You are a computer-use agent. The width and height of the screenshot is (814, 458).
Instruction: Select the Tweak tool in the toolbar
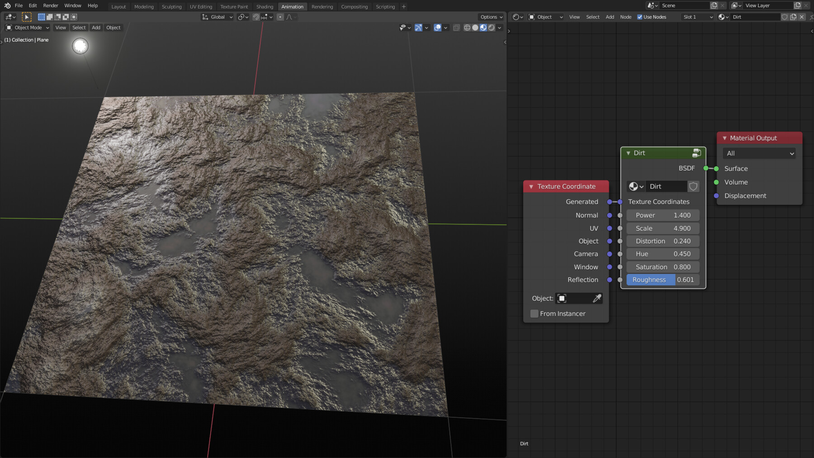(27, 17)
